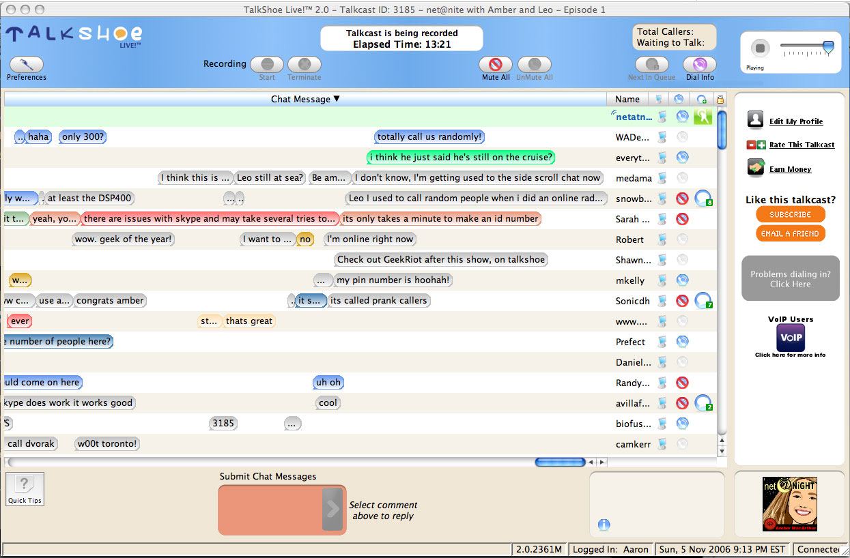Select the green 'still on the cruise?' bubble
This screenshot has height=558, width=850.
pyautogui.click(x=461, y=157)
